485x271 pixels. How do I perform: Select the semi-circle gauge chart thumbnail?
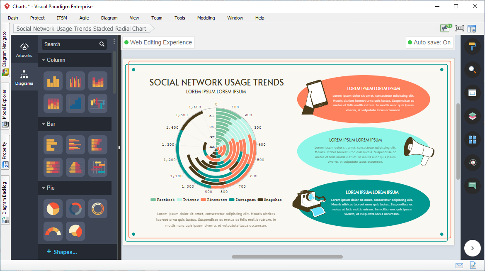pos(53,231)
